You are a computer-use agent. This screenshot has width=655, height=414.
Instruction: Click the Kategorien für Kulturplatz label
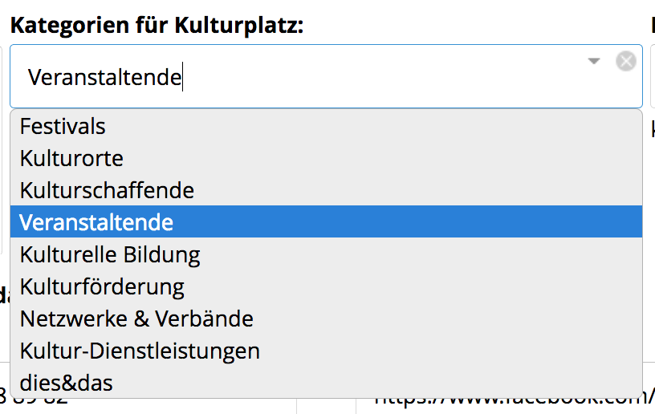coord(157,25)
